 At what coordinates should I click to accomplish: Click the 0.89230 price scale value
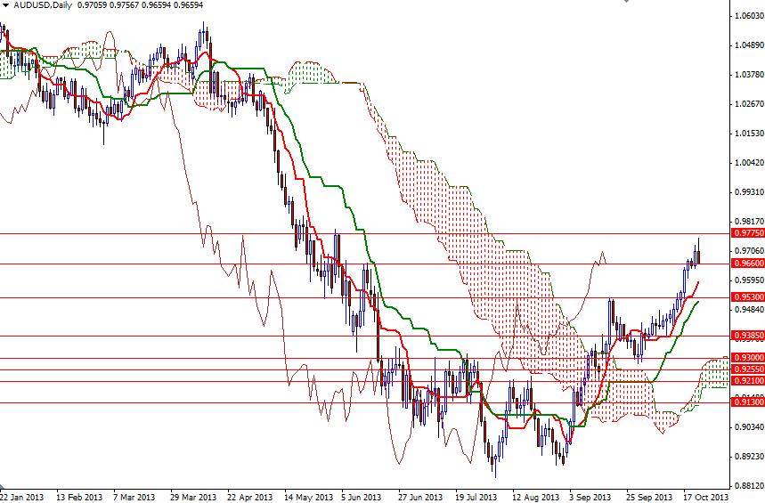click(749, 457)
